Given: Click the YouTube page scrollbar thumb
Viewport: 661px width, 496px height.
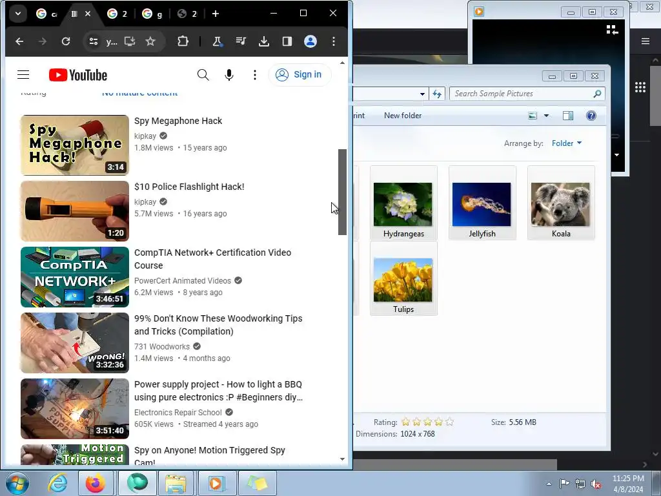Looking at the screenshot, I should [342, 192].
